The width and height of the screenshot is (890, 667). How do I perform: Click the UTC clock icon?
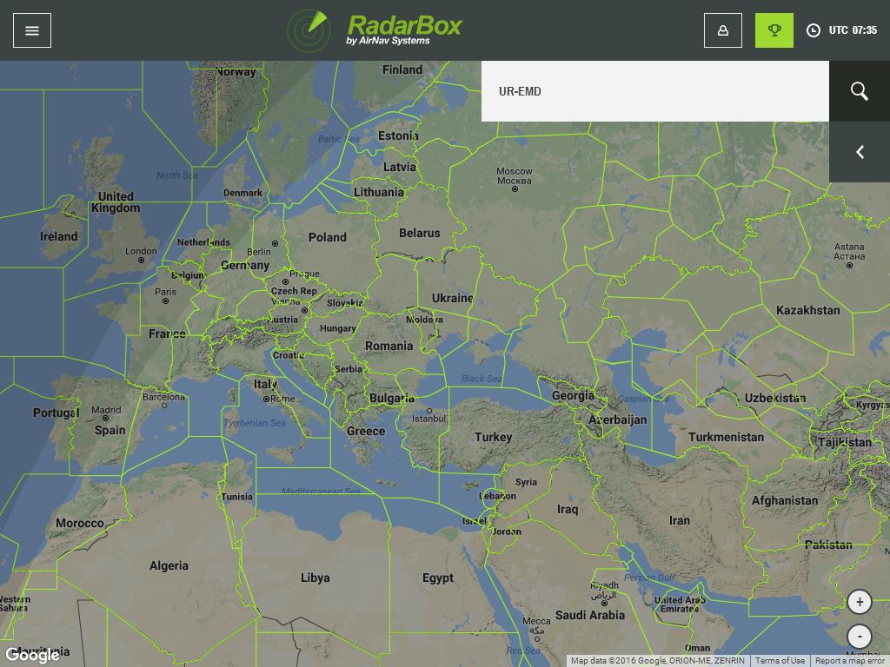coord(814,30)
